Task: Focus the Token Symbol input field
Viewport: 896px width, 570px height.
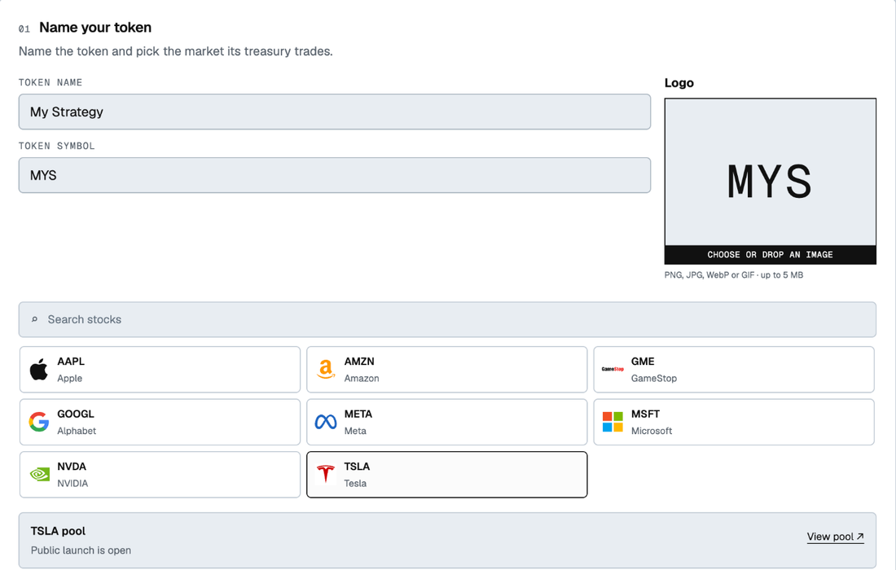Action: pyautogui.click(x=335, y=175)
